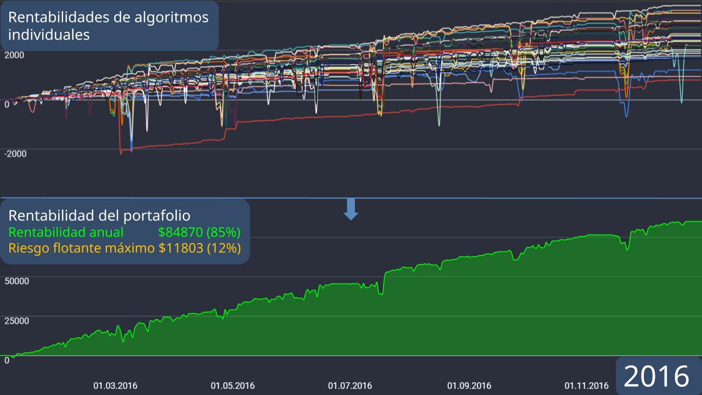Click the '0' label of the portfolio chart
The image size is (702, 395).
click(7, 360)
